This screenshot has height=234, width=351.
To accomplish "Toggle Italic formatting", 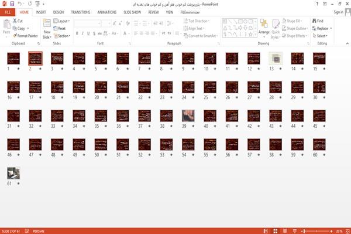I will pyautogui.click(x=82, y=33).
